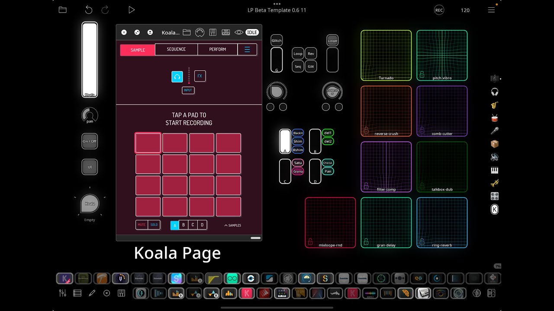Select the pencil edit icon in bottom toolbar
The image size is (554, 311).
(x=92, y=293)
